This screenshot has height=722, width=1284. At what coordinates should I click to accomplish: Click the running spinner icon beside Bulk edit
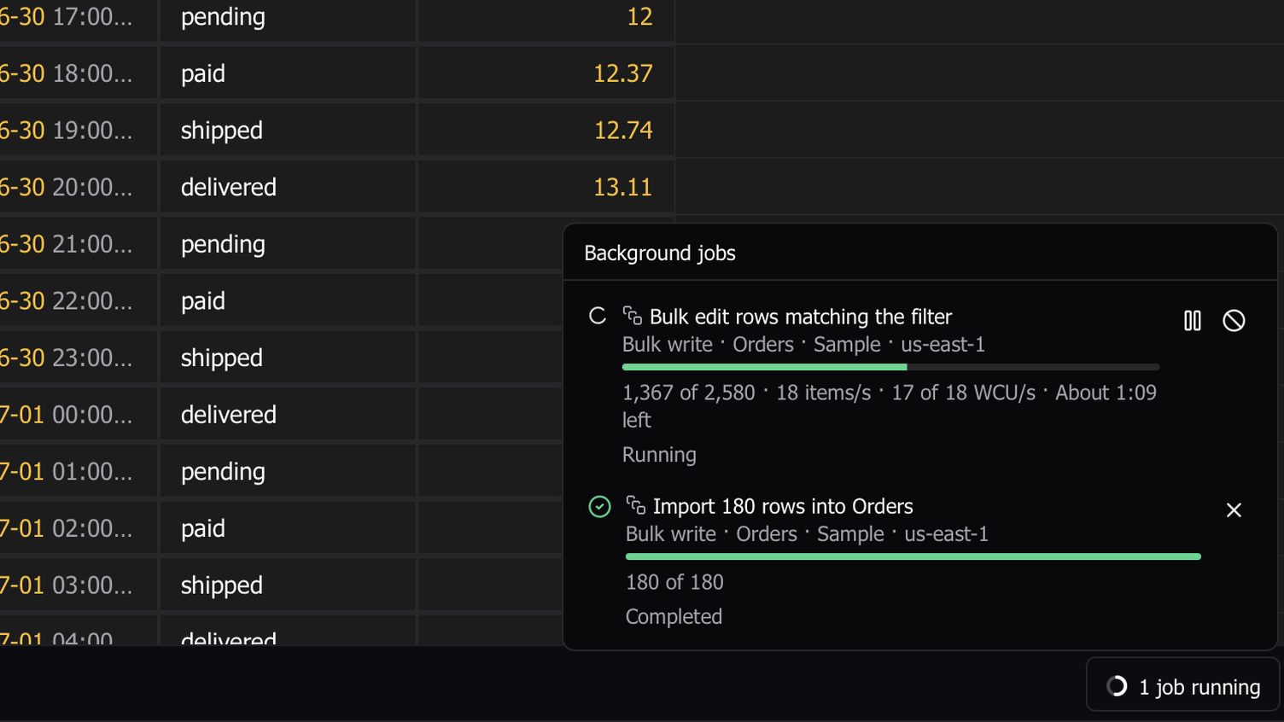pos(598,317)
